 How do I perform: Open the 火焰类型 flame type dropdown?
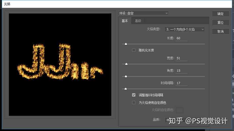tap(185, 29)
